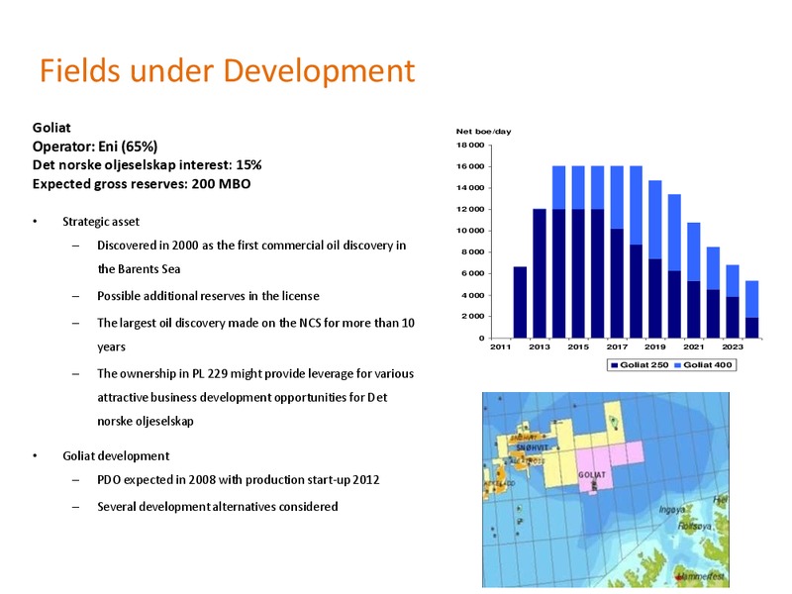This screenshot has width=792, height=594.
Task: Click 'Several development alternatives considered' line
Action: (218, 507)
